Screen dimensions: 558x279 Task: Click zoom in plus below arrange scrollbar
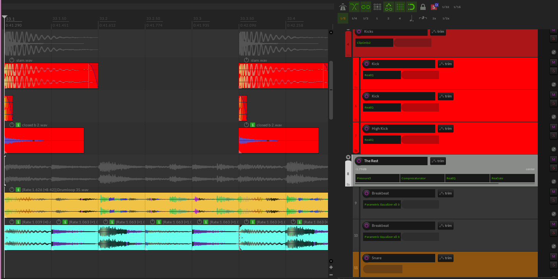tap(331, 267)
